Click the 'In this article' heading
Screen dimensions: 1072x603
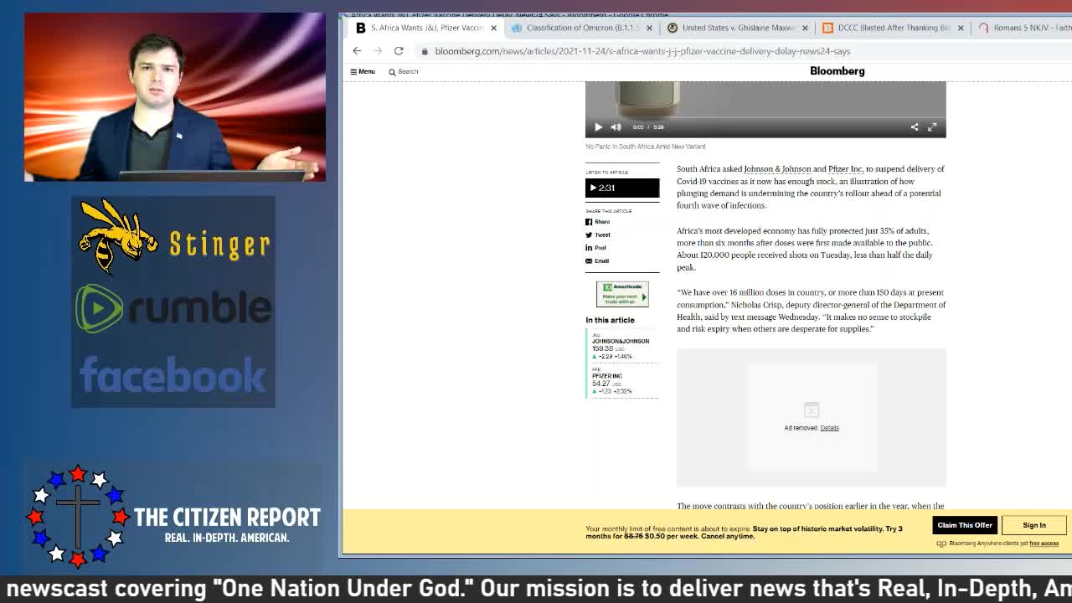(x=610, y=320)
